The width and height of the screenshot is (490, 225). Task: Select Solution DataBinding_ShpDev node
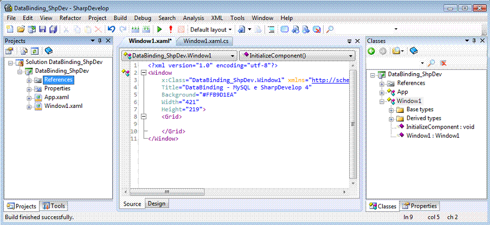point(64,62)
